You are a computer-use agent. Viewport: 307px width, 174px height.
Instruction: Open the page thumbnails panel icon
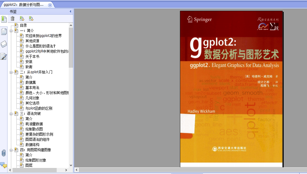(x=4, y=31)
